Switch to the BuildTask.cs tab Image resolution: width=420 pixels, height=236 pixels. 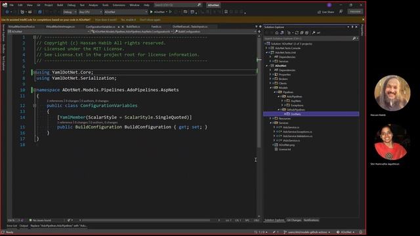133,27
